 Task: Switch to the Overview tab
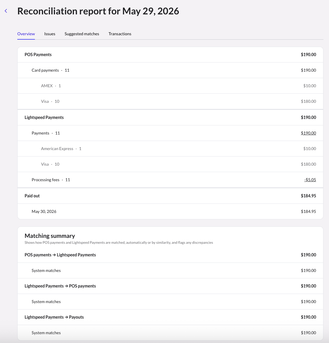click(26, 34)
